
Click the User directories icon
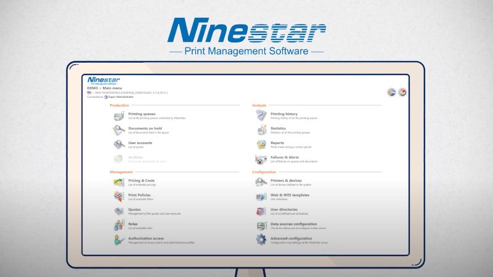tap(261, 211)
